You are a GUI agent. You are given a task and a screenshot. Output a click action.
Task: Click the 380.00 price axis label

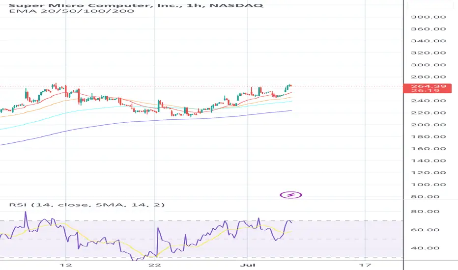[428, 17]
